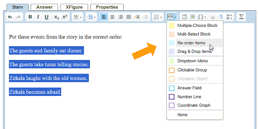Click the line 'The guests take turns telling stories.'
Image resolution: width=259 pixels, height=129 pixels.
point(49,64)
